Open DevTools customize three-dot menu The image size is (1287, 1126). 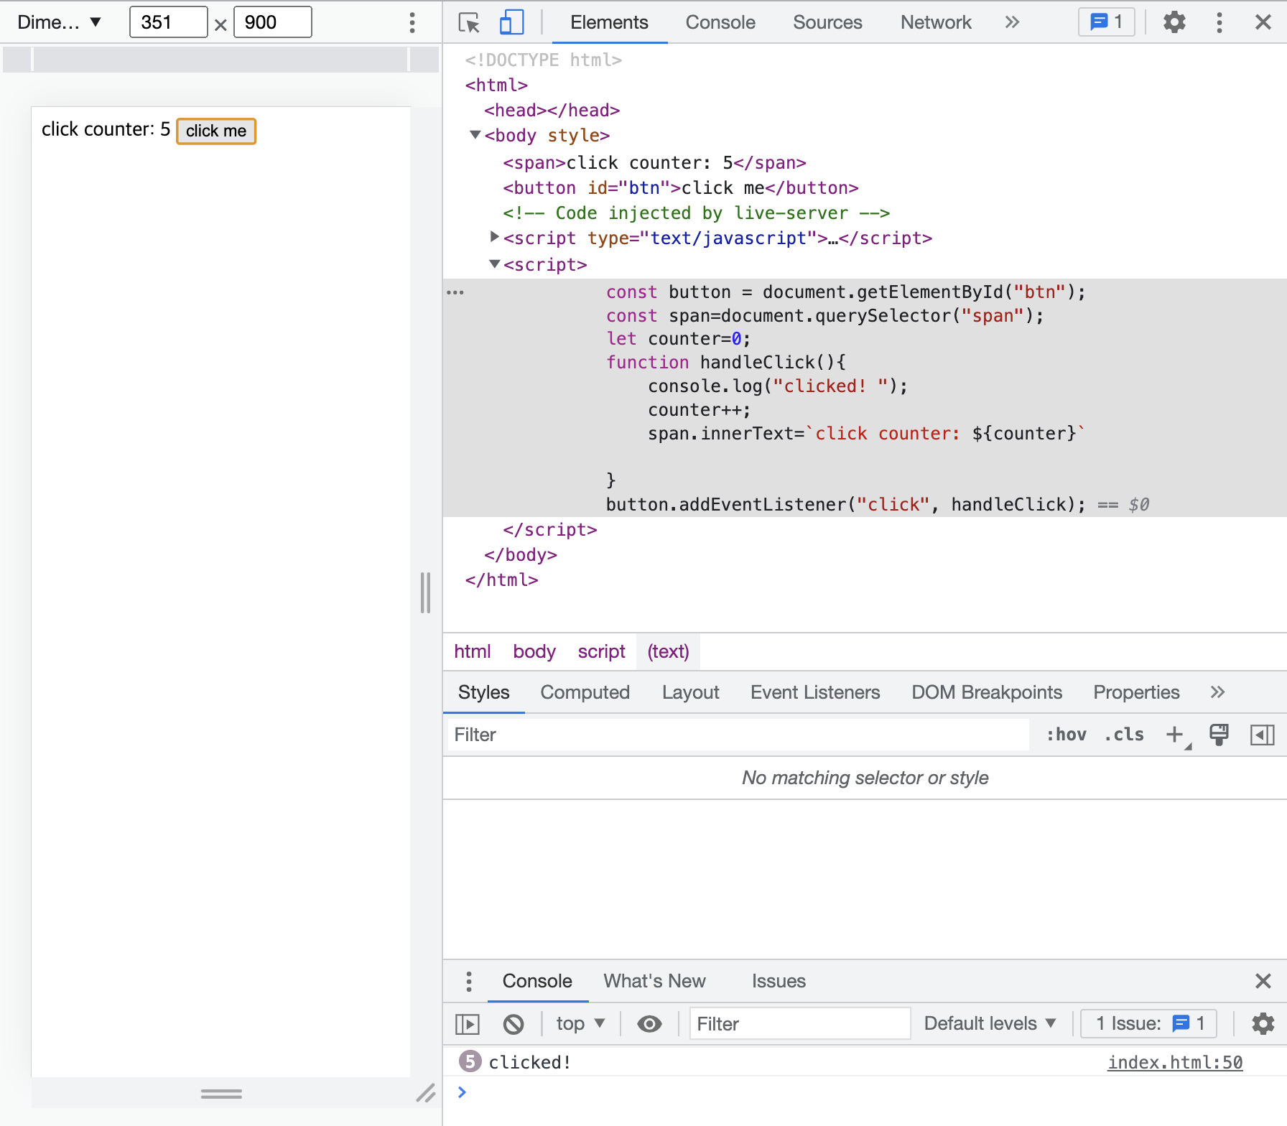[1219, 22]
